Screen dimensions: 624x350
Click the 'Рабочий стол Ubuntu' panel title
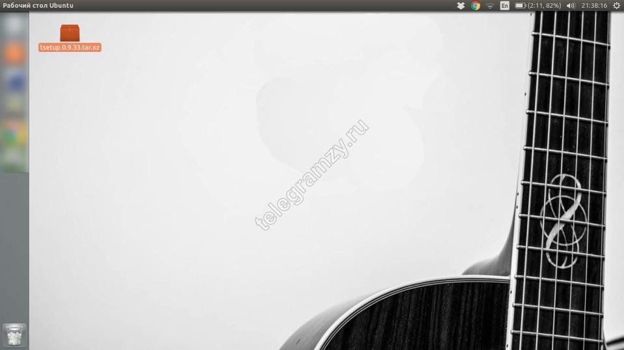pyautogui.click(x=38, y=6)
